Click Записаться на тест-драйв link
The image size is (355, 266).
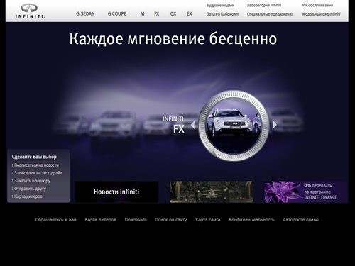tap(37, 173)
